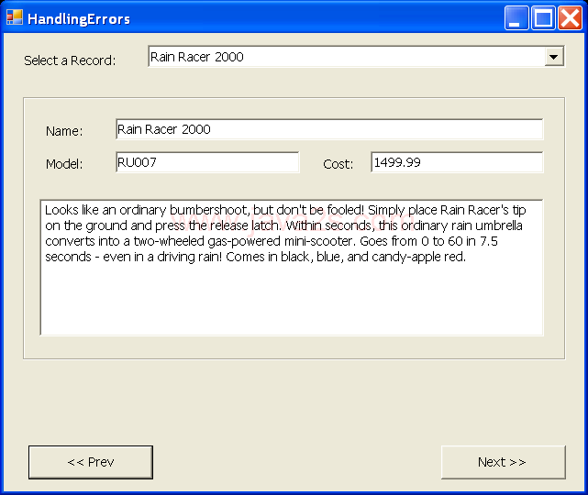Click the 'Select a Record:' label

70,60
